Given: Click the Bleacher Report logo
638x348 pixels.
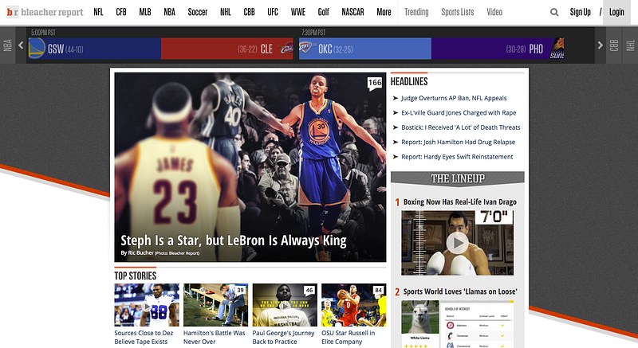Looking at the screenshot, I should [x=45, y=12].
